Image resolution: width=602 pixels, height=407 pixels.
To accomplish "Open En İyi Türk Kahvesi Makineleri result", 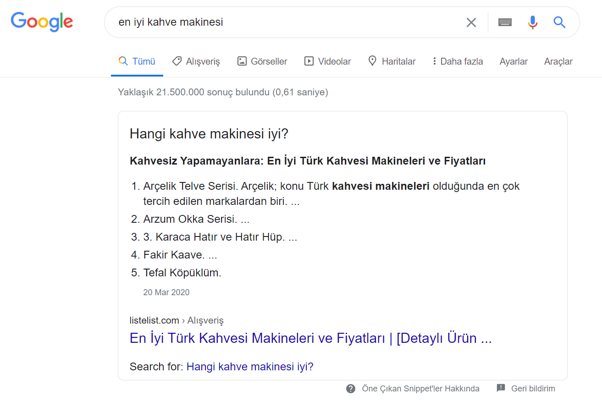I will coord(310,338).
